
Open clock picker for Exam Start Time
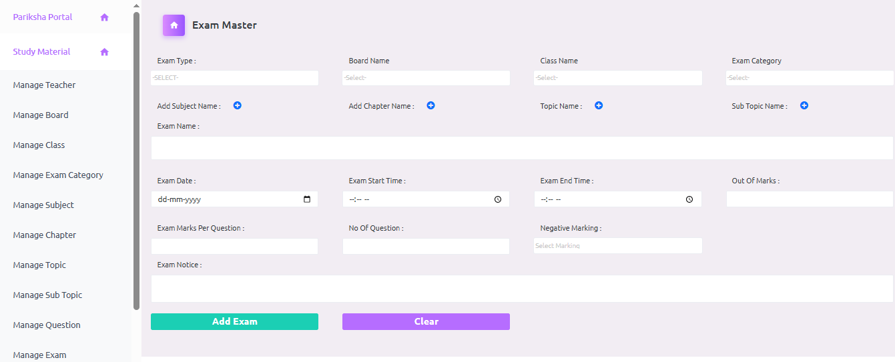coord(498,199)
